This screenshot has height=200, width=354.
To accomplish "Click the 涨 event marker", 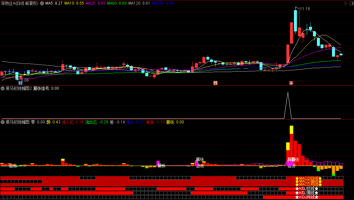I will point(291,83).
